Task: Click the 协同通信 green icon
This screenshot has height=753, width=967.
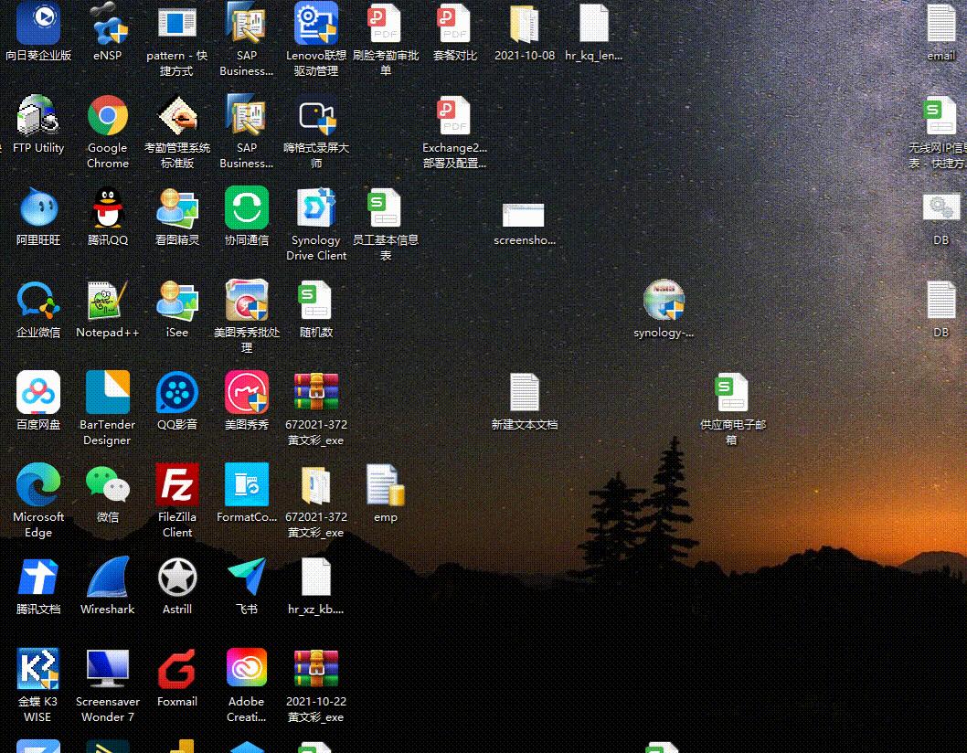Action: 247,207
